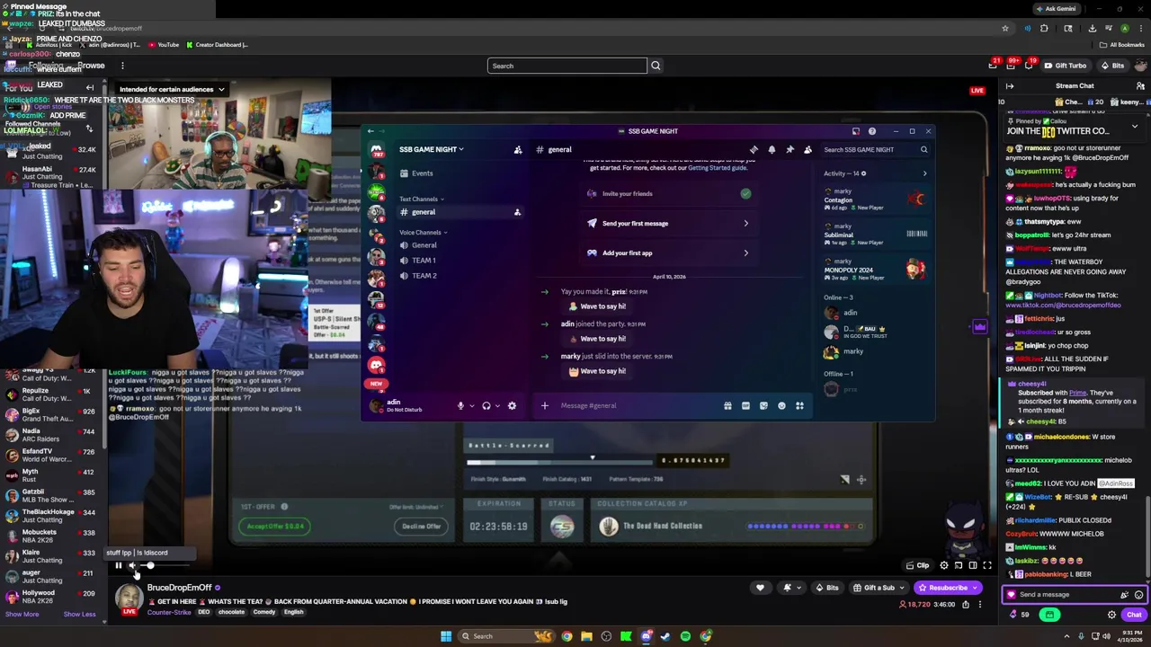
Task: Open EsfandTV channel in sidebar
Action: (49, 455)
